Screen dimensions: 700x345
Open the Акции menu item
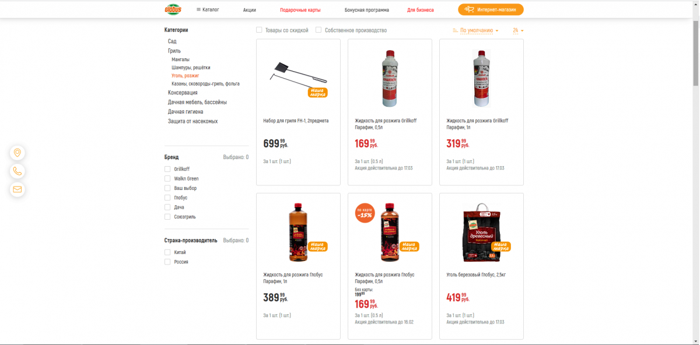click(x=250, y=10)
